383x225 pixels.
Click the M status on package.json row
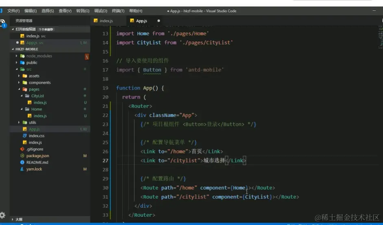point(85,156)
